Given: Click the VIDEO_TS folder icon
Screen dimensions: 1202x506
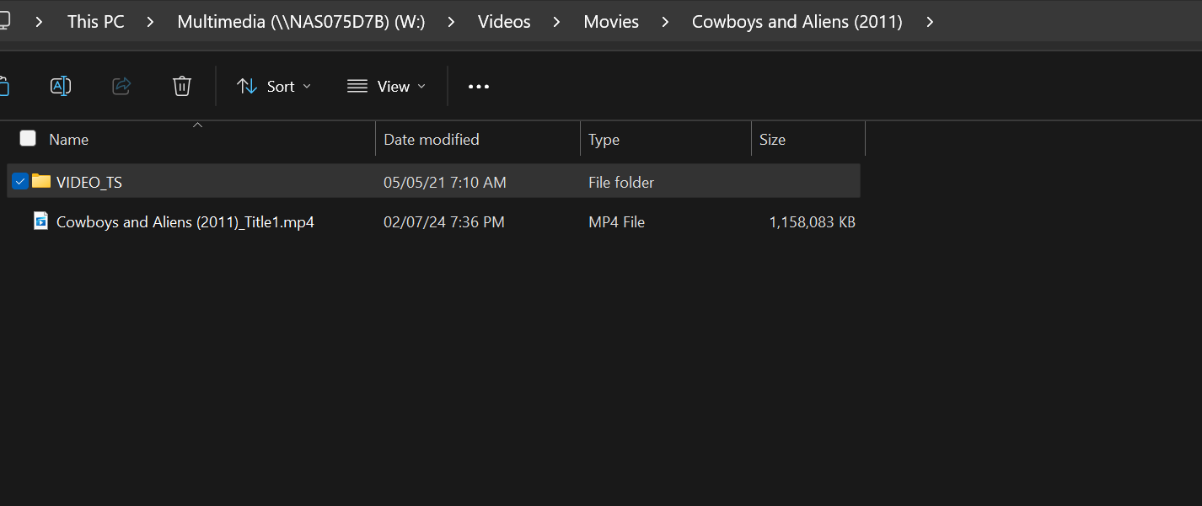Looking at the screenshot, I should click(x=40, y=181).
